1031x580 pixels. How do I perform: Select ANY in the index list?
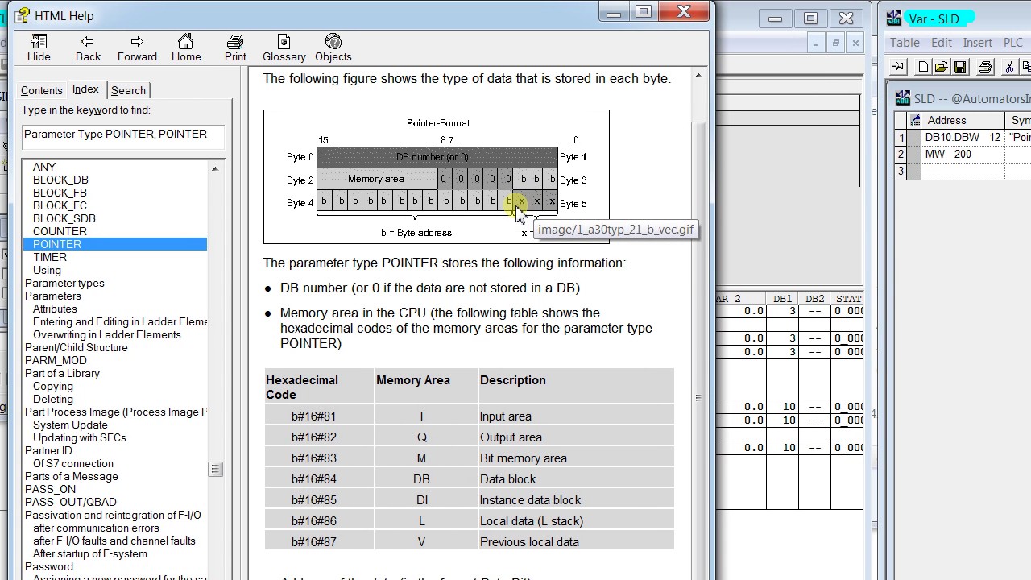click(x=44, y=167)
